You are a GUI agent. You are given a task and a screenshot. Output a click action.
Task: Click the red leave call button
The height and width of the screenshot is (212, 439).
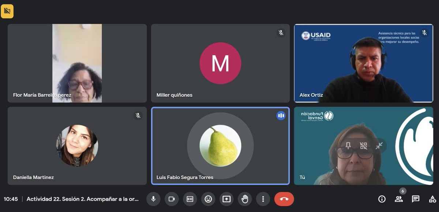click(284, 199)
